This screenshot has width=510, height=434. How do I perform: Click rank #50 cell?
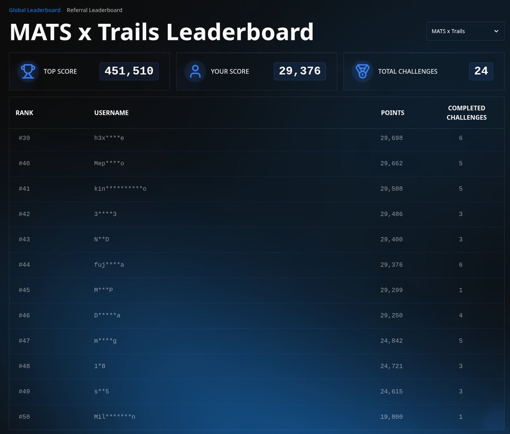pyautogui.click(x=24, y=417)
